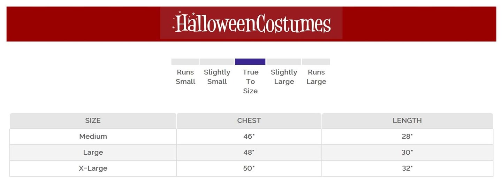
Task: Click the Runs Large fit label
Action: tap(316, 77)
